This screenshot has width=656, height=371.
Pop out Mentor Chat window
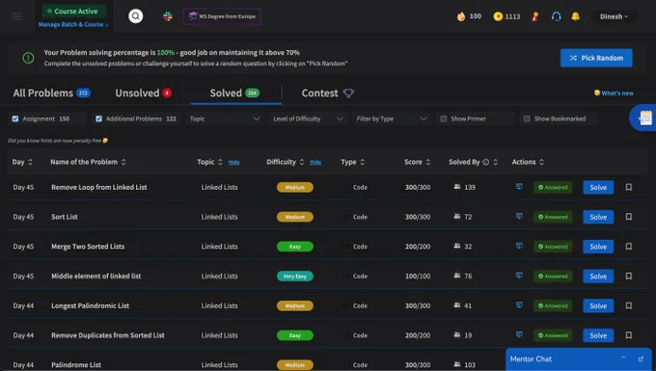point(641,359)
